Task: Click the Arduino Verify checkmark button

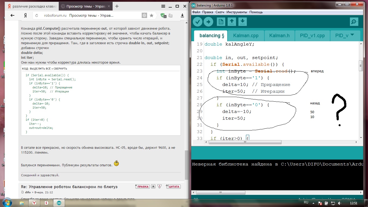Action: pos(197,22)
